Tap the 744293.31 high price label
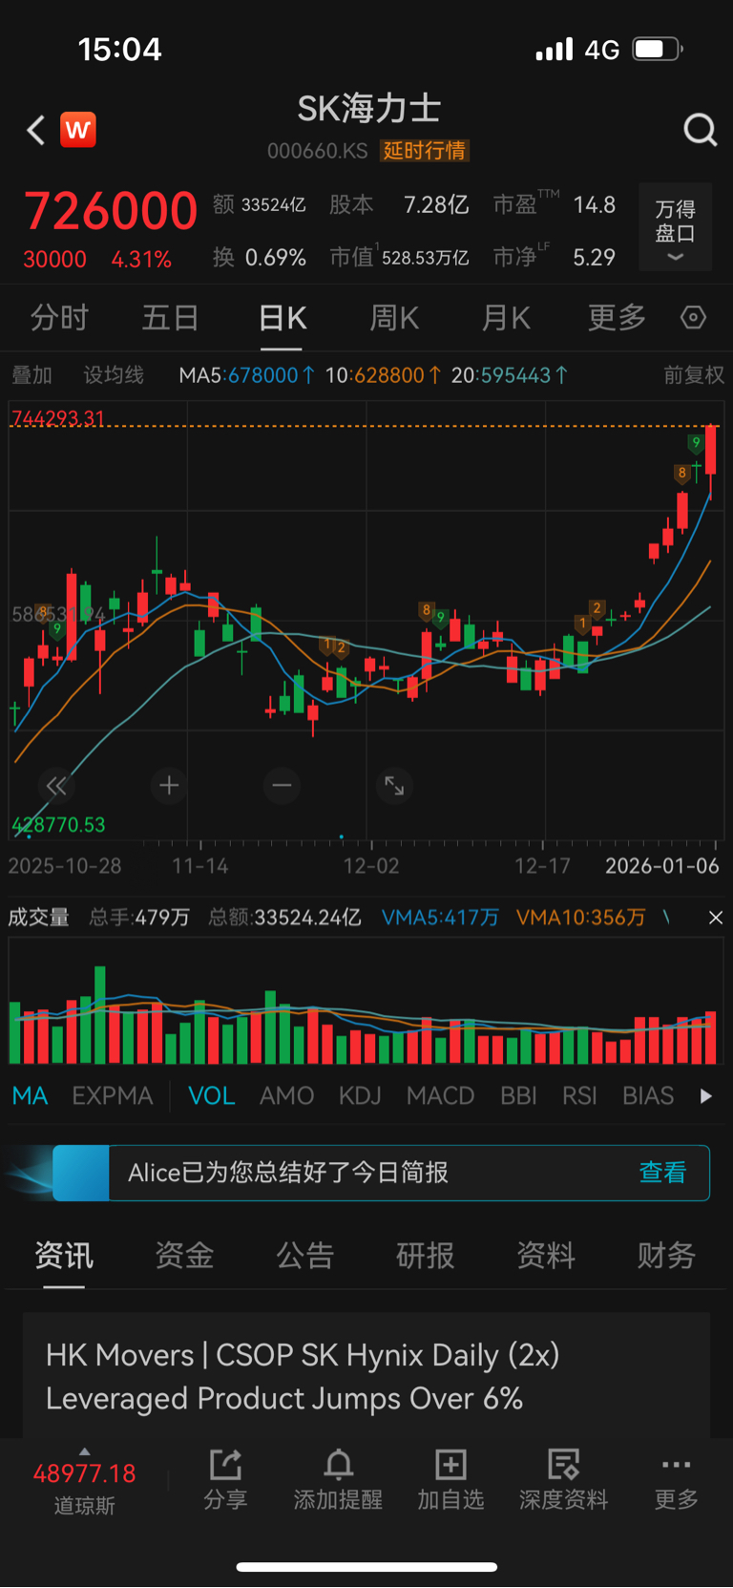 coord(57,418)
